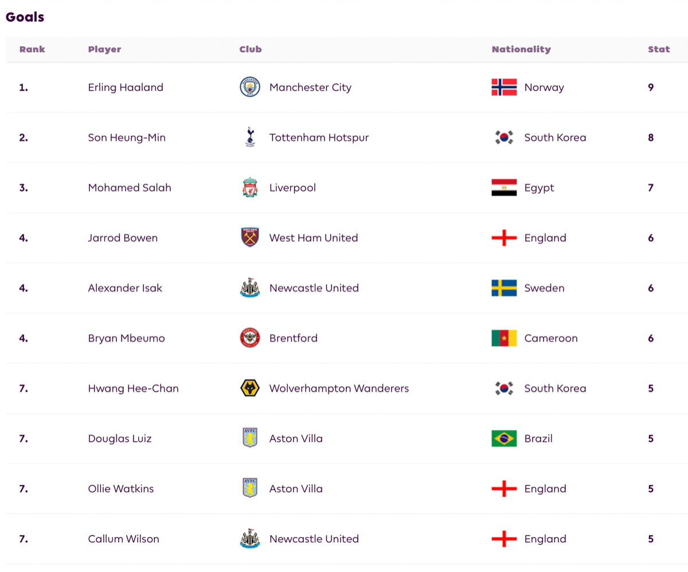This screenshot has height=572, width=688.
Task: Click the Nationality column header
Action: click(521, 49)
